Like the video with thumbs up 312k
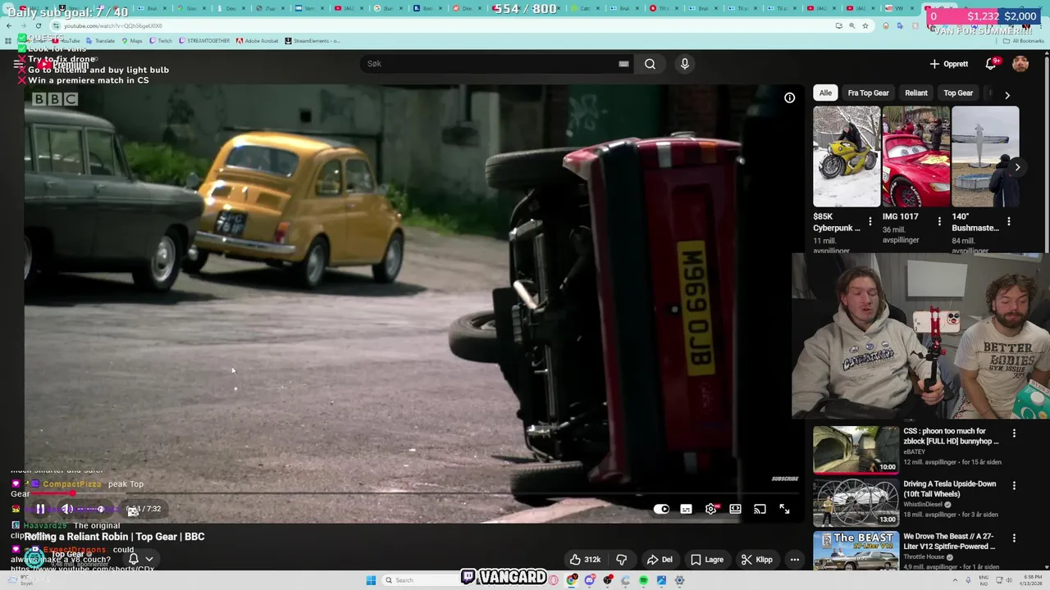Image resolution: width=1050 pixels, height=590 pixels. point(586,560)
